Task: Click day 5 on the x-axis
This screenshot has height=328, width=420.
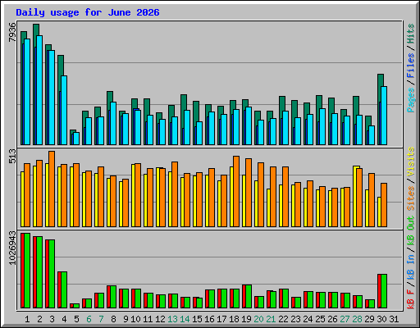Action: pyautogui.click(x=76, y=319)
